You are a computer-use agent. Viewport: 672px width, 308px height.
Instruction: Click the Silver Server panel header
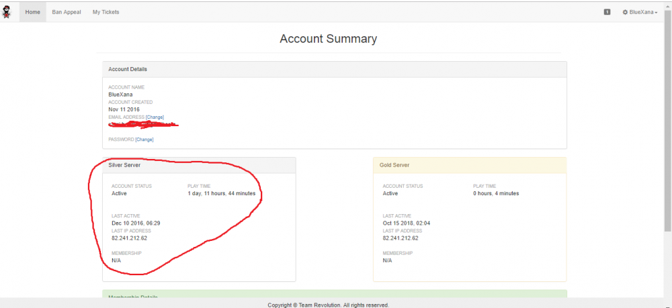(x=199, y=165)
